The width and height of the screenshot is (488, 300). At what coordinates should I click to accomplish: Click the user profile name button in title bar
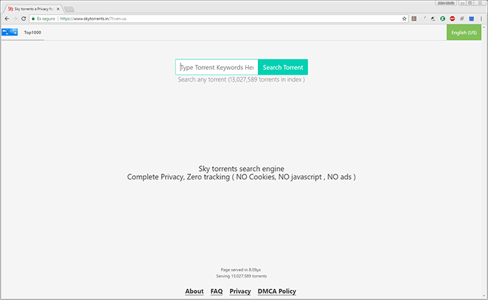[x=446, y=3]
